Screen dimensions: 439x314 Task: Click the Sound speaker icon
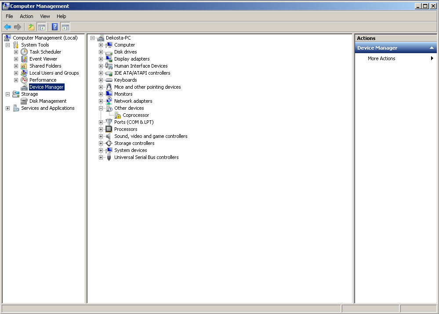click(109, 136)
